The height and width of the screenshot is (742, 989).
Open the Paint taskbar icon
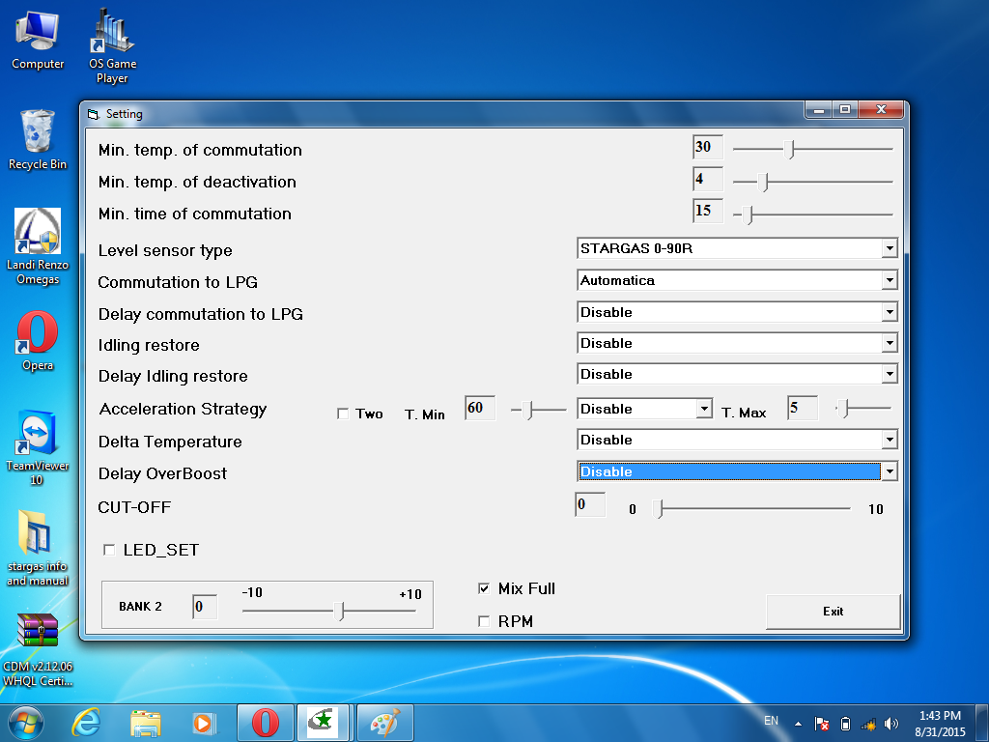(x=384, y=722)
